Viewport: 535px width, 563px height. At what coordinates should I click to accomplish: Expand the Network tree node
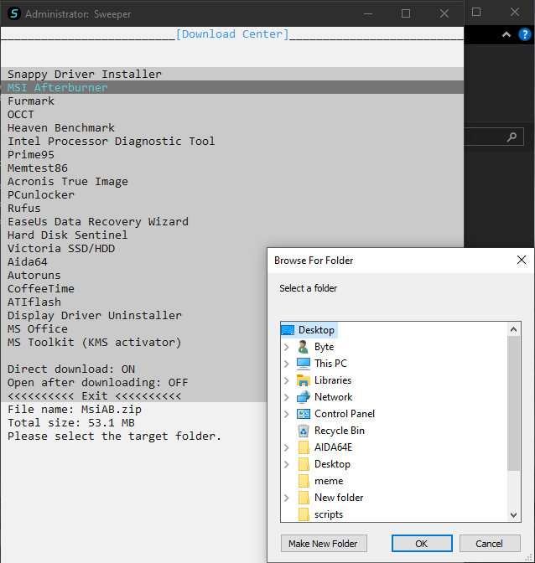tap(286, 397)
